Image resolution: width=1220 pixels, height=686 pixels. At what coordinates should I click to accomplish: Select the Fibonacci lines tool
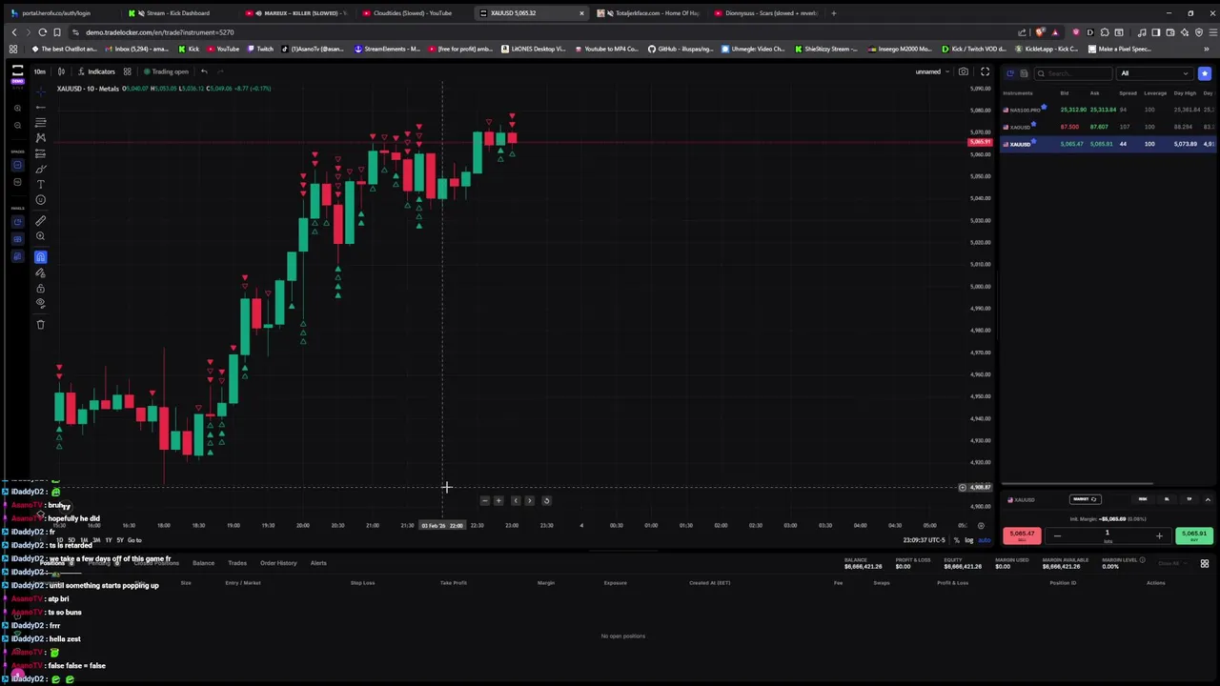coord(40,123)
